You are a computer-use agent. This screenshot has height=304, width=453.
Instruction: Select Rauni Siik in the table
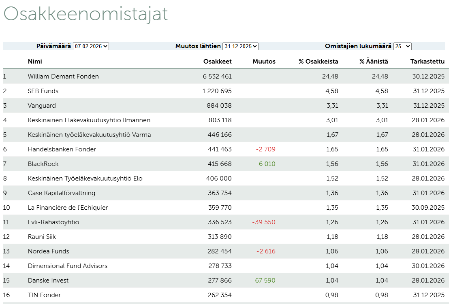click(43, 237)
